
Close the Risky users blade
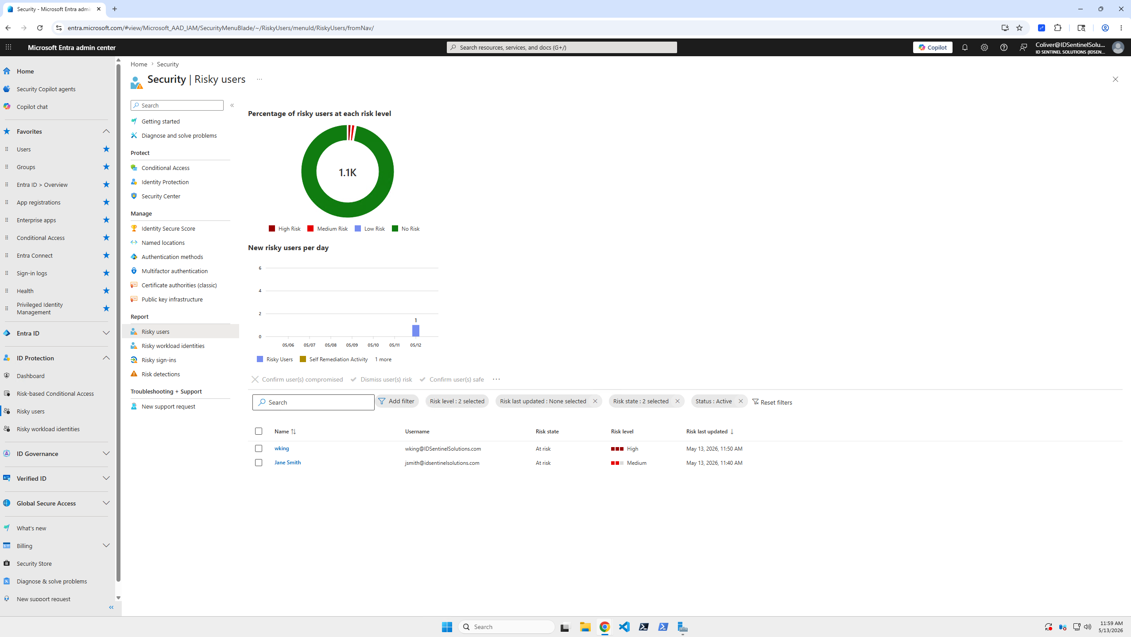1116,79
